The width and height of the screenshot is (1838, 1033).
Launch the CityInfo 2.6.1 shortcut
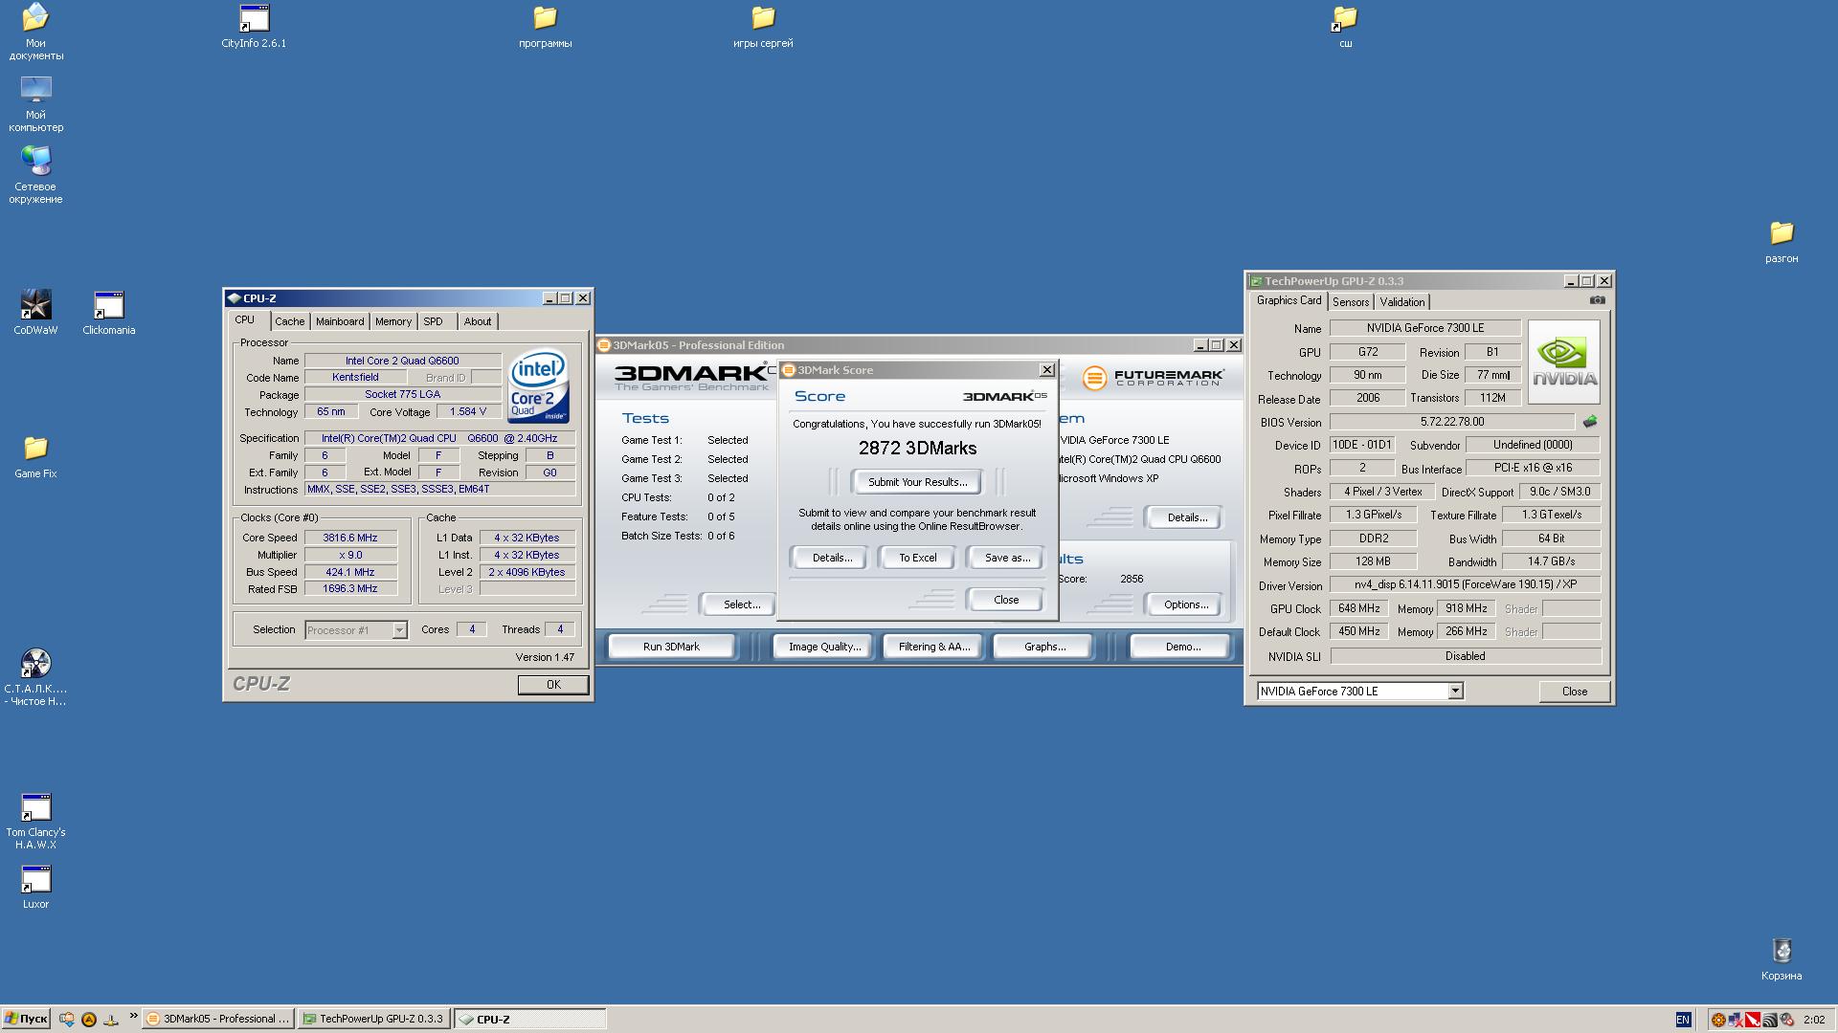tap(254, 26)
